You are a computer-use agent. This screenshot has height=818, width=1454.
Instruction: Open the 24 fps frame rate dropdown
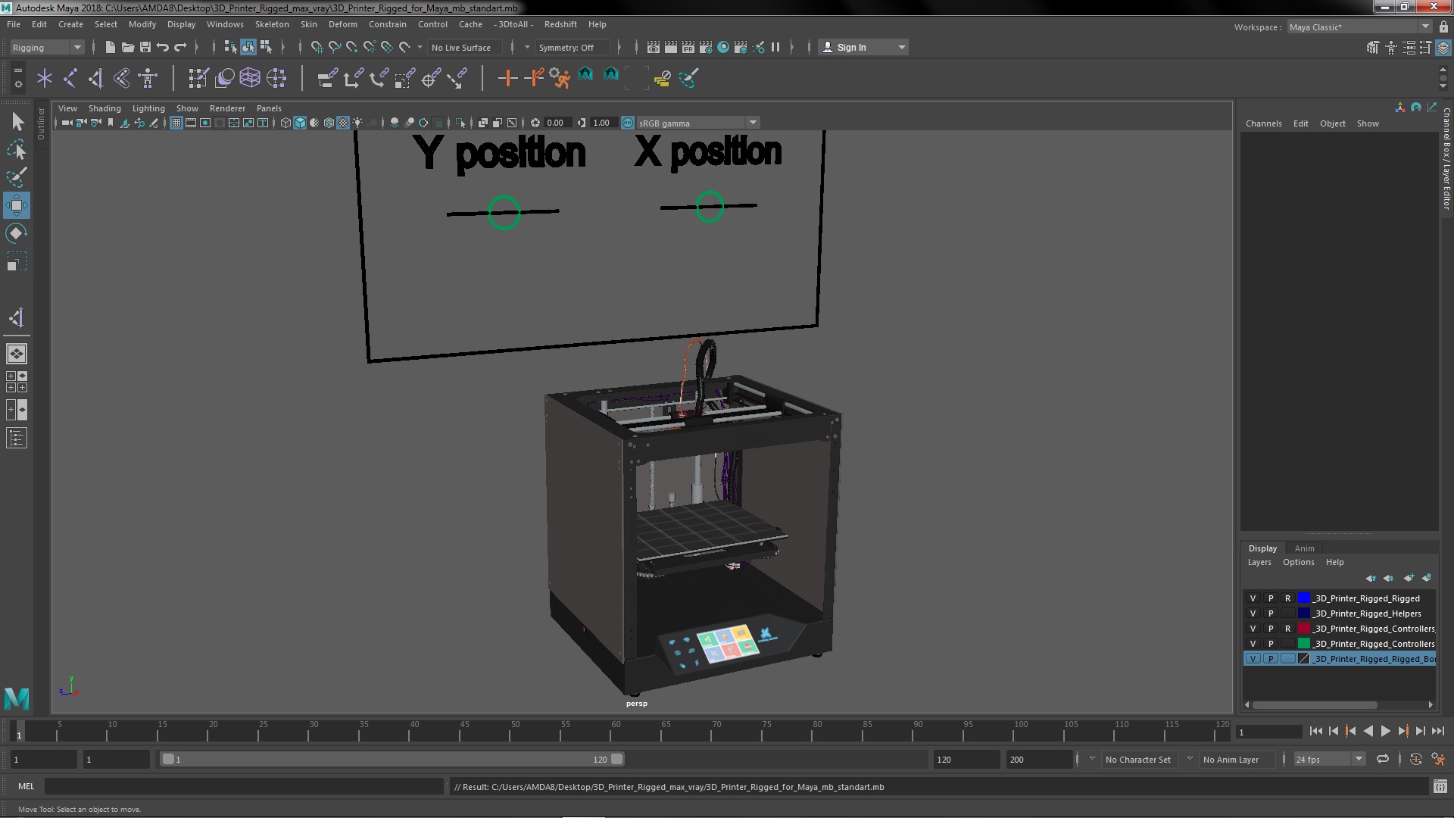click(x=1329, y=759)
